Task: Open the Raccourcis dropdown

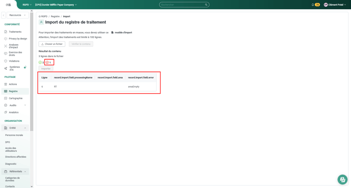Action: tap(18, 15)
